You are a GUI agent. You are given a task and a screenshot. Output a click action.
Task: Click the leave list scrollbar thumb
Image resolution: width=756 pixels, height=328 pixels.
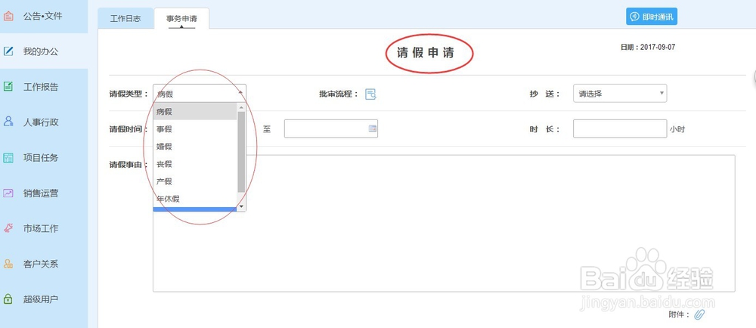tap(242, 152)
